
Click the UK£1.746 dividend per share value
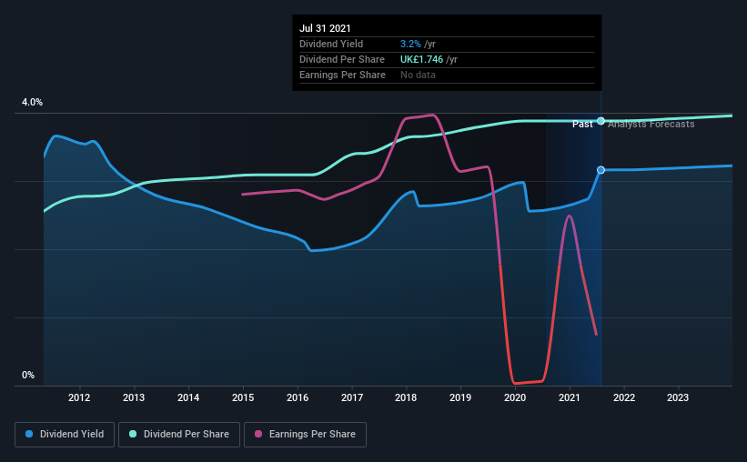[x=421, y=59]
